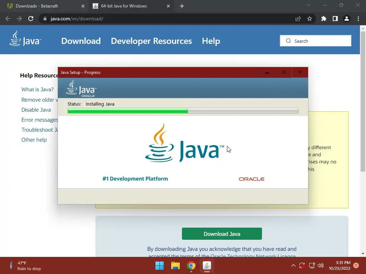The image size is (366, 274).
Task: Open the Chrome extensions puzzle icon
Action: point(323,19)
